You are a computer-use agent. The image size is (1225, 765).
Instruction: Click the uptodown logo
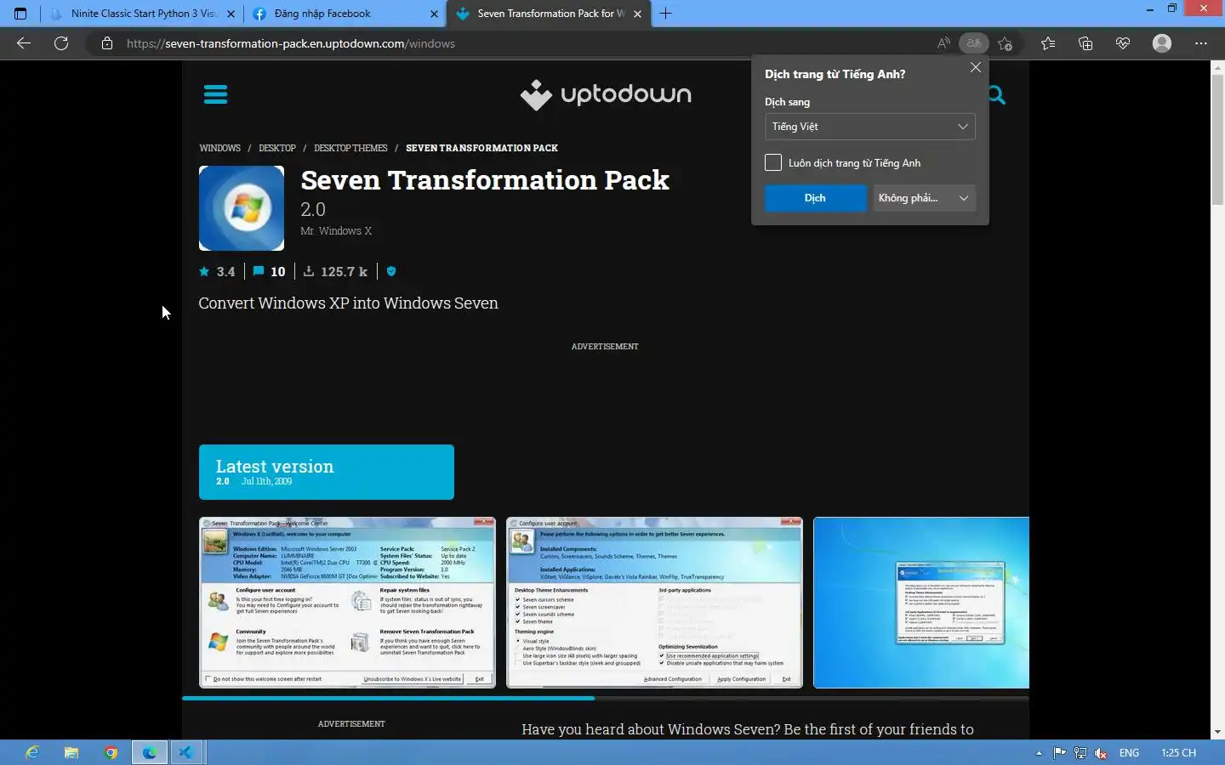[x=606, y=94]
